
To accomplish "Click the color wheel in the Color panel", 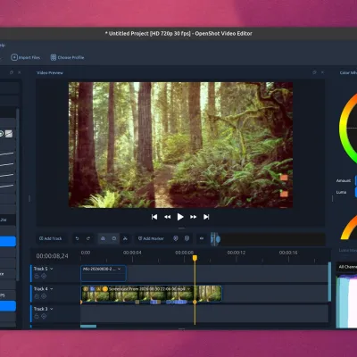I will [348, 128].
